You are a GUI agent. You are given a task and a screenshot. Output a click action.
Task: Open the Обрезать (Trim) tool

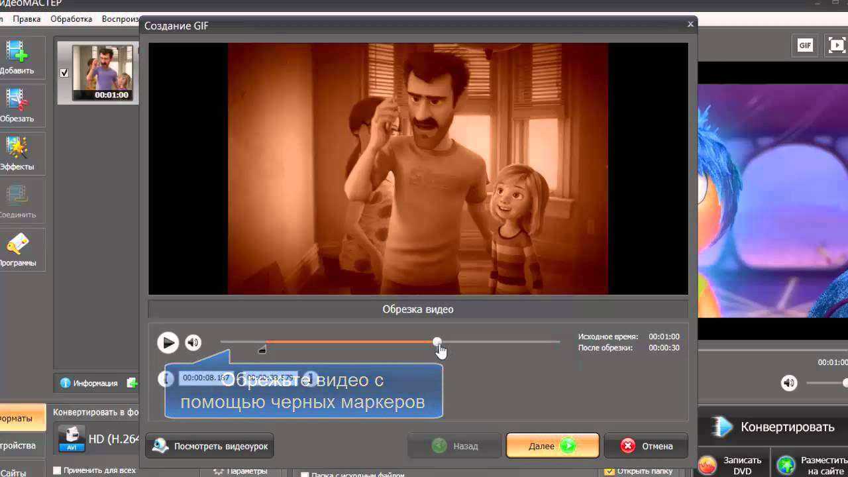17,105
